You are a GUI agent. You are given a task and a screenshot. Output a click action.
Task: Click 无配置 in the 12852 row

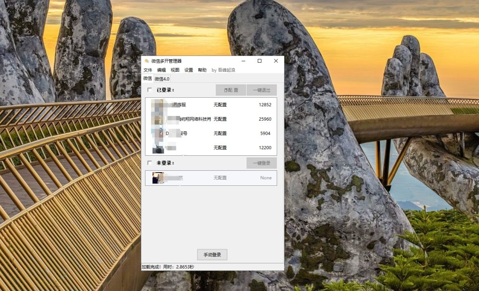tap(220, 104)
